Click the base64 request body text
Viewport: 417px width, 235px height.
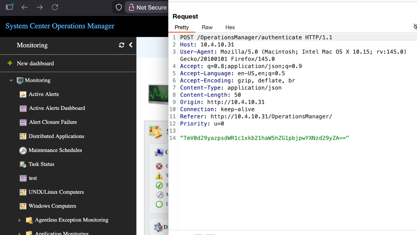pyautogui.click(x=264, y=138)
